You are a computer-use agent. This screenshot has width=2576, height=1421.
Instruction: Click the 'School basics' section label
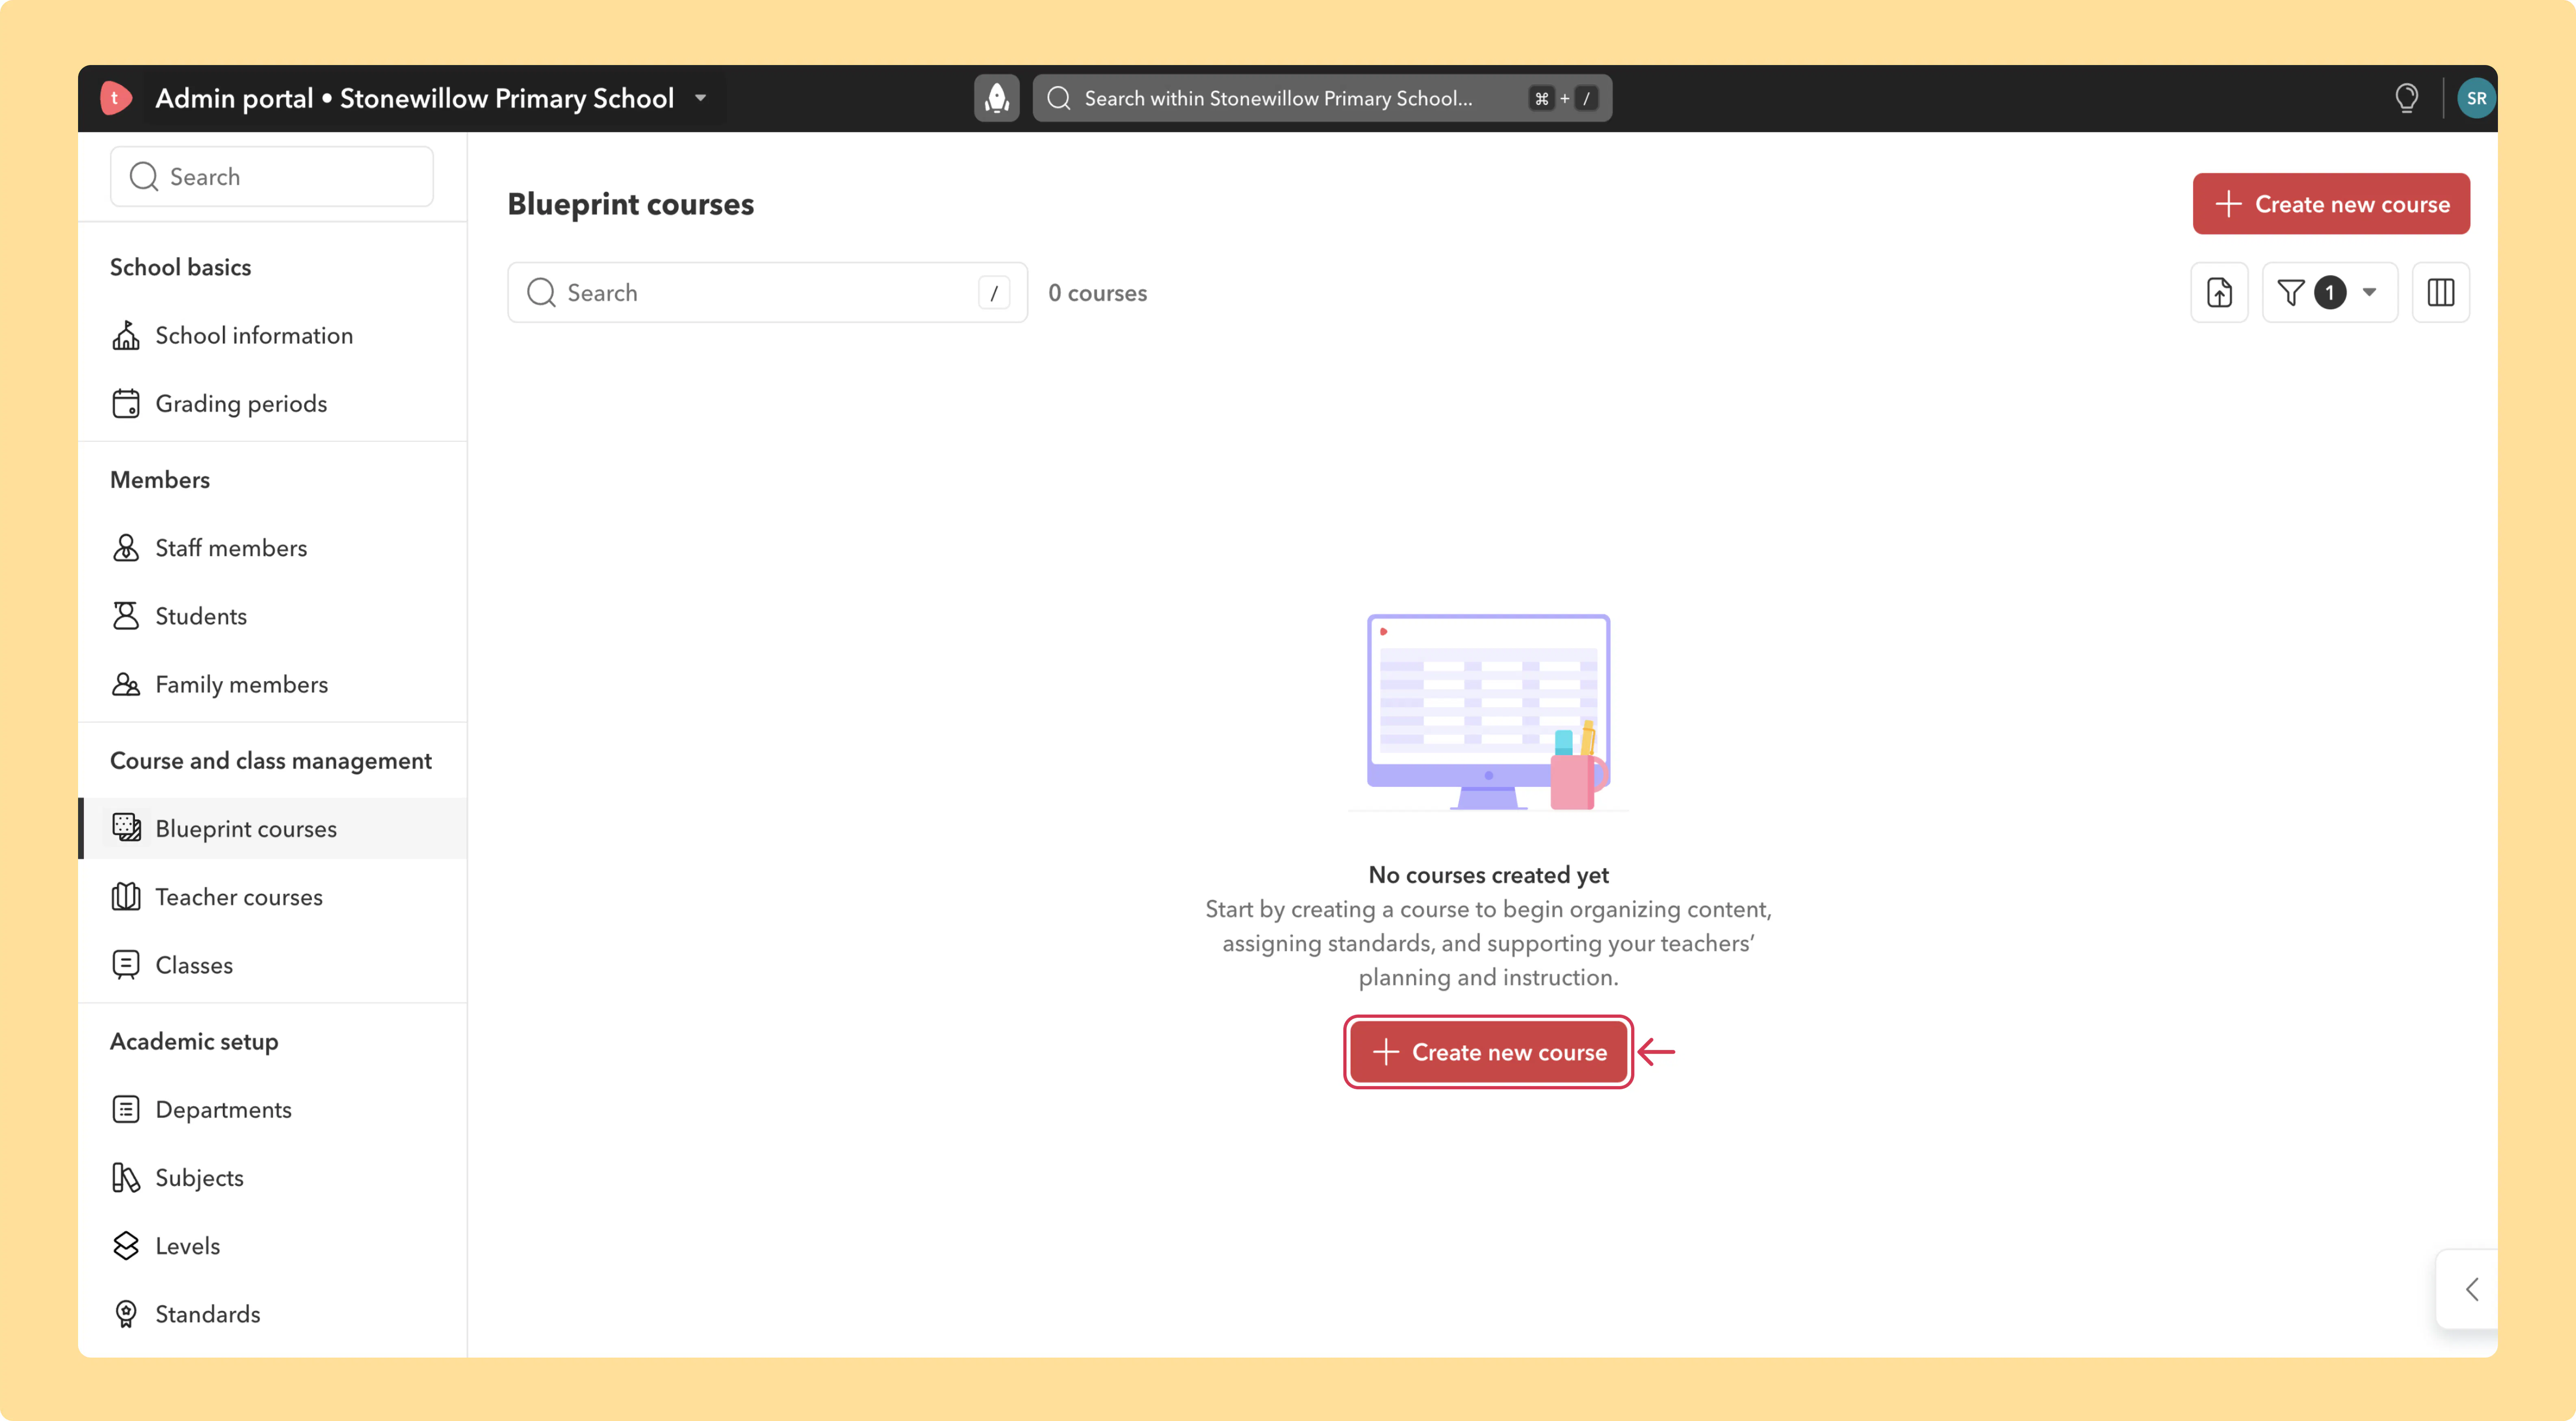[180, 267]
